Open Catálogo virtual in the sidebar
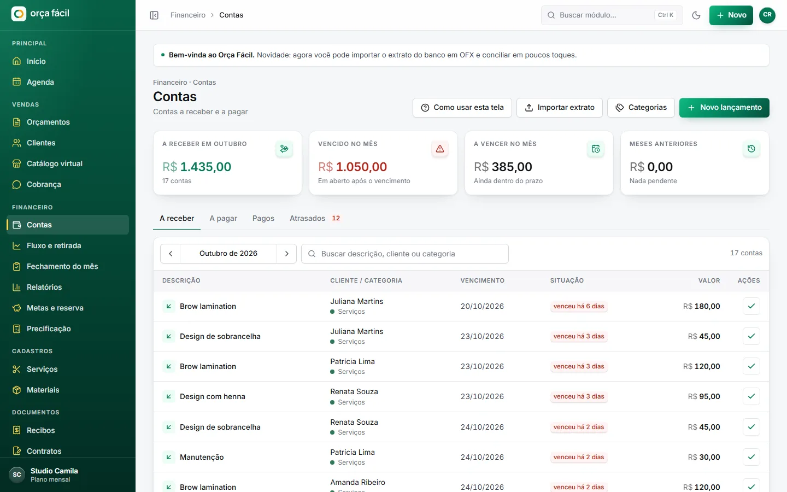 tap(68, 163)
